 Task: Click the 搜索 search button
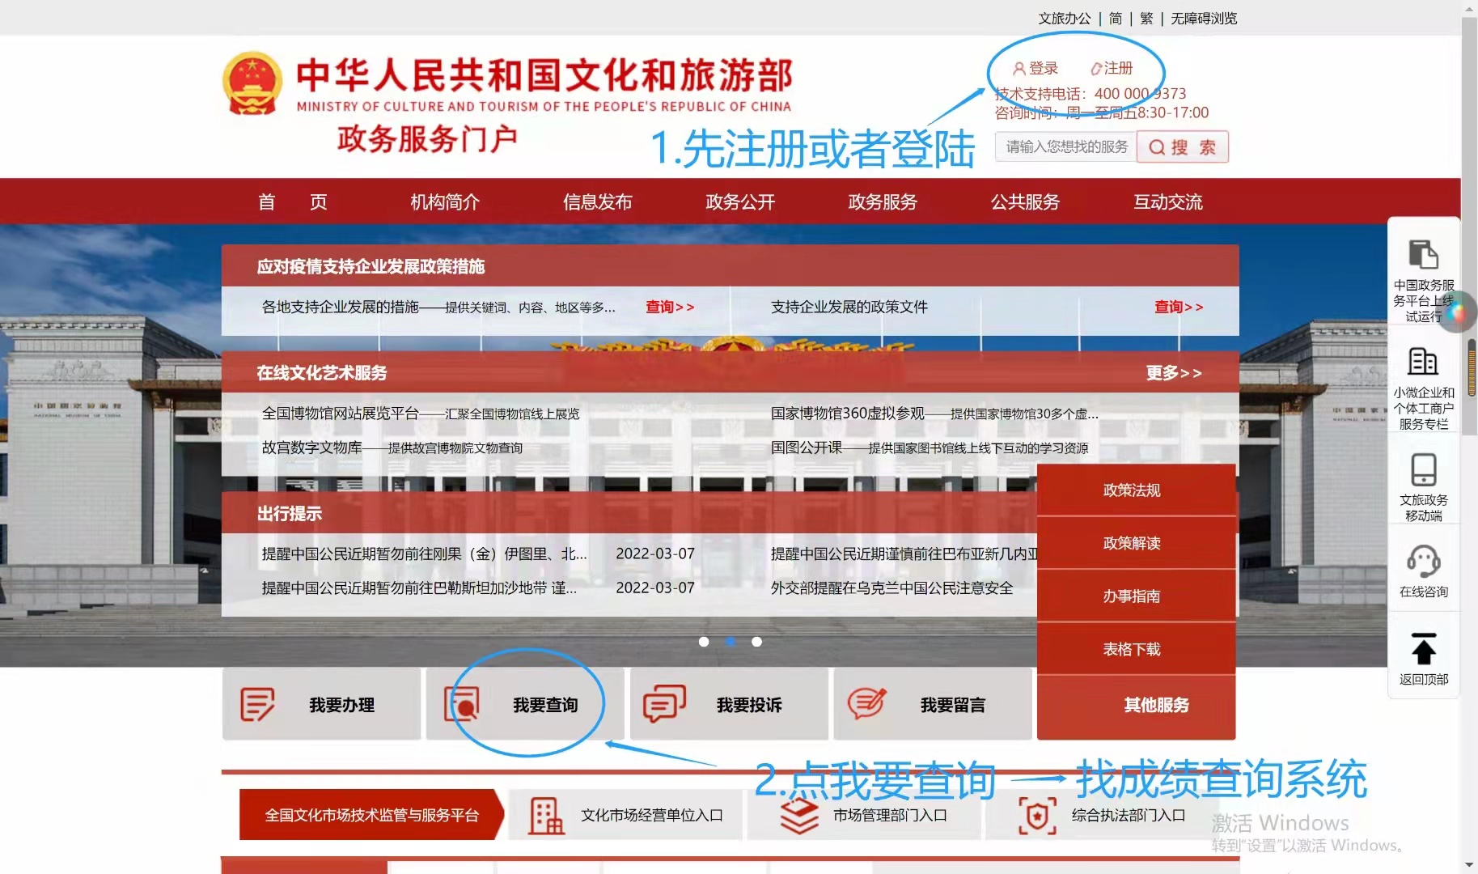coord(1182,147)
